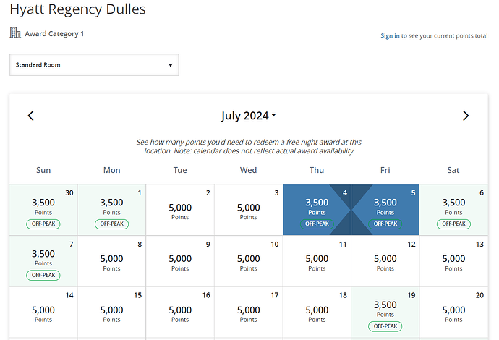Select July 2 for 5,000 points
Screen dimensions: 499x340
click(x=180, y=210)
